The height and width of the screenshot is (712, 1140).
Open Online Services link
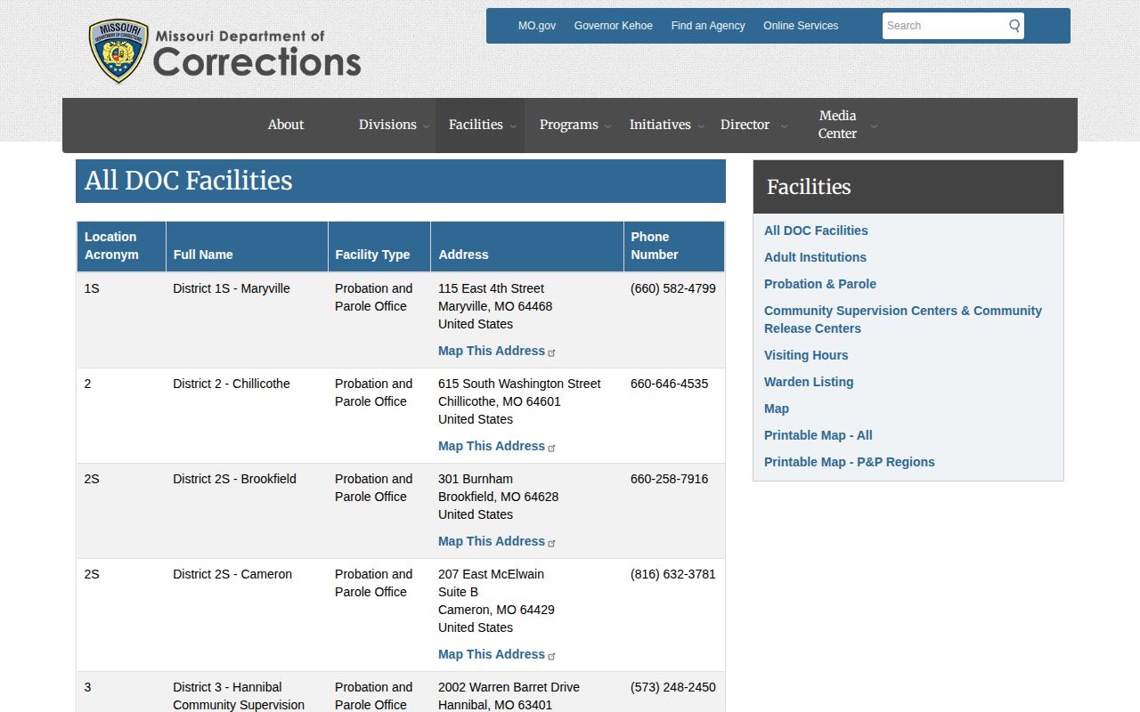click(801, 26)
